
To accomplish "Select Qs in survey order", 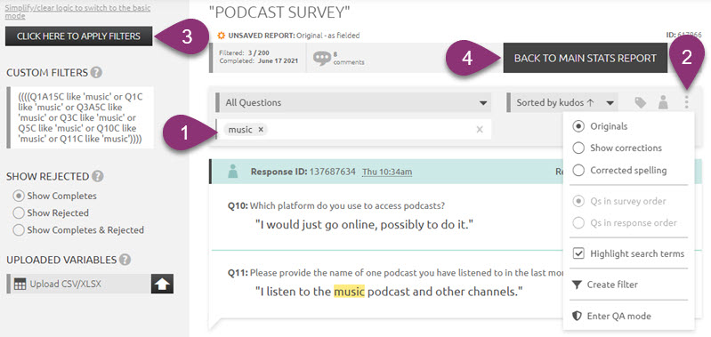I will click(578, 201).
